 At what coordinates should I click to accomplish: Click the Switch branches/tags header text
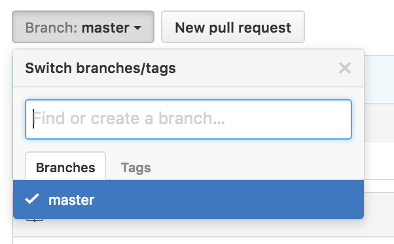tap(100, 68)
